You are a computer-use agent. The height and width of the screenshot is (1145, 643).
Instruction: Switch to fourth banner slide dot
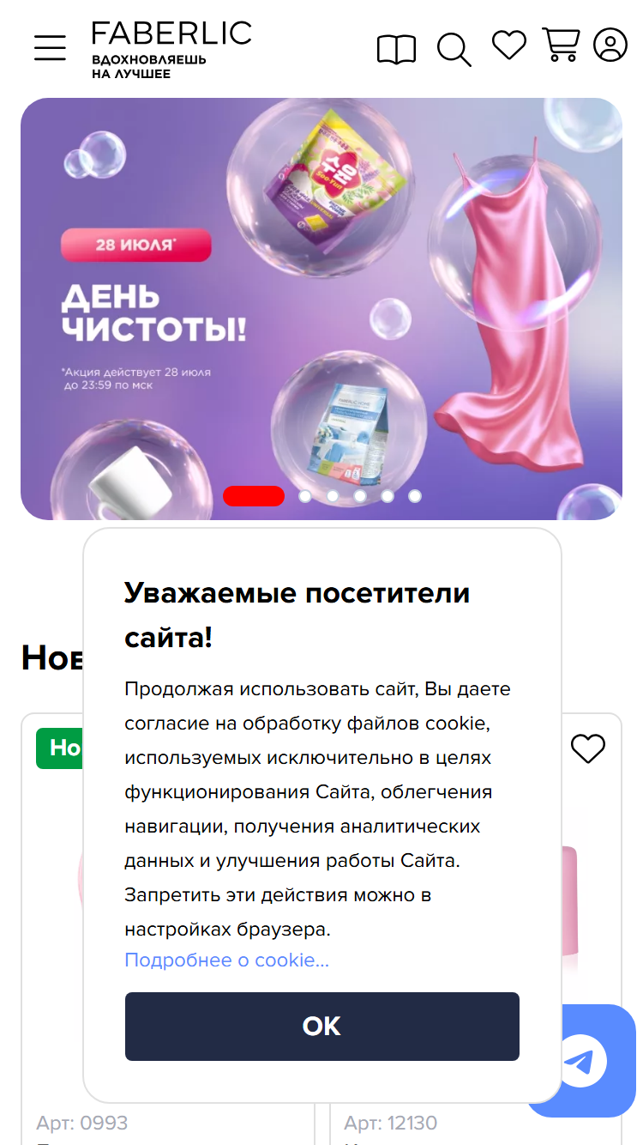360,496
